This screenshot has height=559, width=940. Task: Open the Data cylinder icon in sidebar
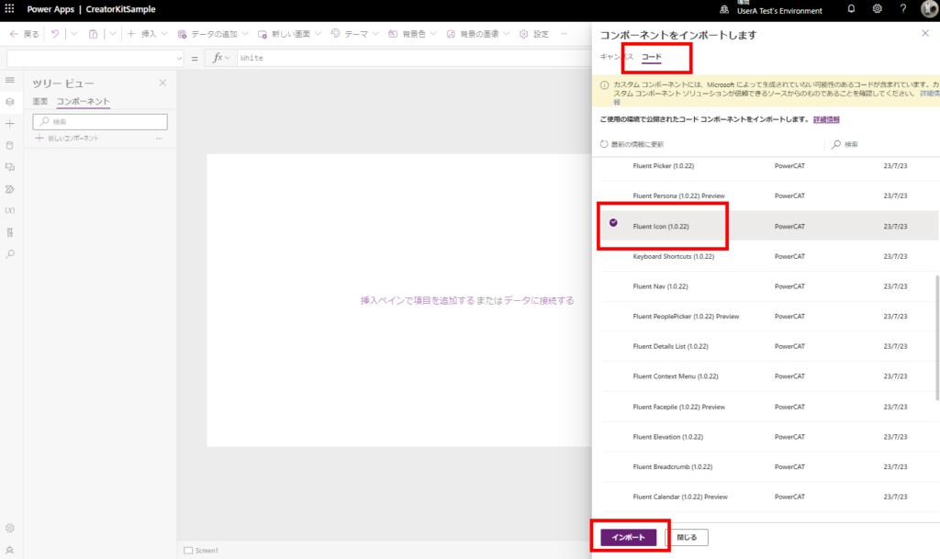10,146
